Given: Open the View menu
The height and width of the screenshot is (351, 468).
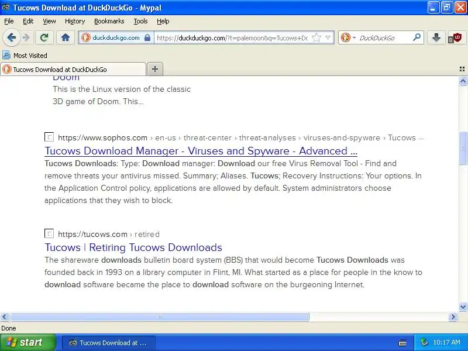Looking at the screenshot, I should [x=49, y=21].
